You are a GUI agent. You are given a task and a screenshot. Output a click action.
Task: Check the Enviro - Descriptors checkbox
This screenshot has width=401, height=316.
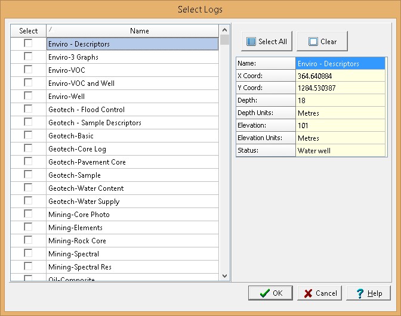[28, 44]
